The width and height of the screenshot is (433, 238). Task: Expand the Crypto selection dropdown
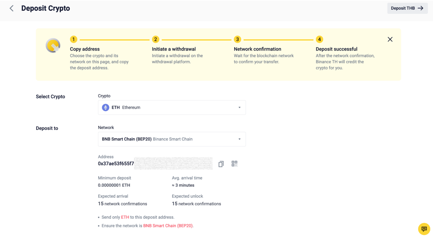(x=172, y=107)
